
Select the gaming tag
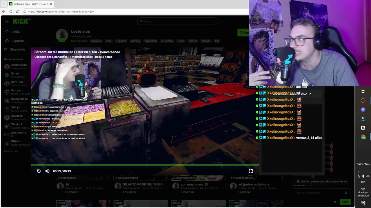(135, 41)
